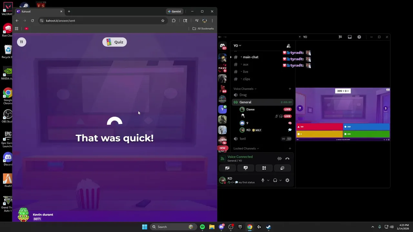Expand the YO server dropdown
The height and width of the screenshot is (232, 413).
pos(237,46)
